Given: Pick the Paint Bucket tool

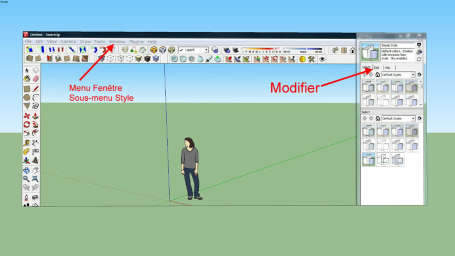Looking at the screenshot, I should 27,79.
